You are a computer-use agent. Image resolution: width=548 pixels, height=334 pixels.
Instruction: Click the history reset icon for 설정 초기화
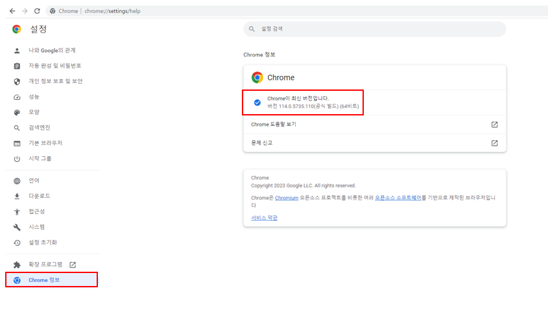pyautogui.click(x=17, y=243)
